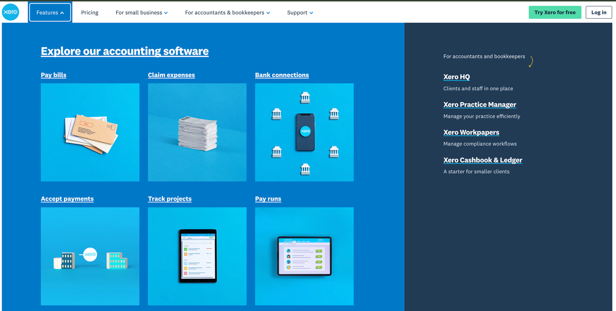This screenshot has width=616, height=311.
Task: Collapse the Features dropdown menu
Action: [50, 12]
